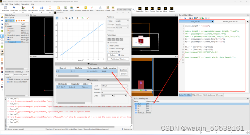Click the Import toolbar icon

point(65,8)
